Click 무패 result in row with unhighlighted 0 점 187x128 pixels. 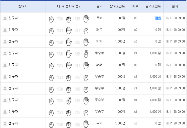click(x=99, y=123)
